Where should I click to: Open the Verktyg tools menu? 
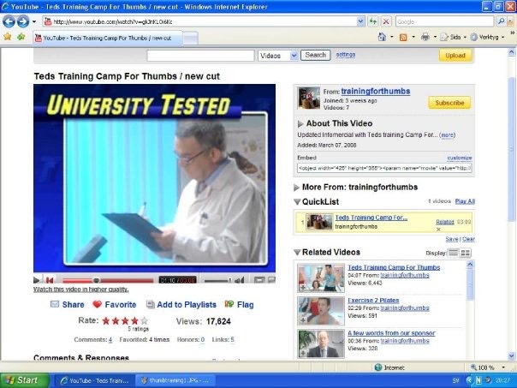click(x=487, y=37)
